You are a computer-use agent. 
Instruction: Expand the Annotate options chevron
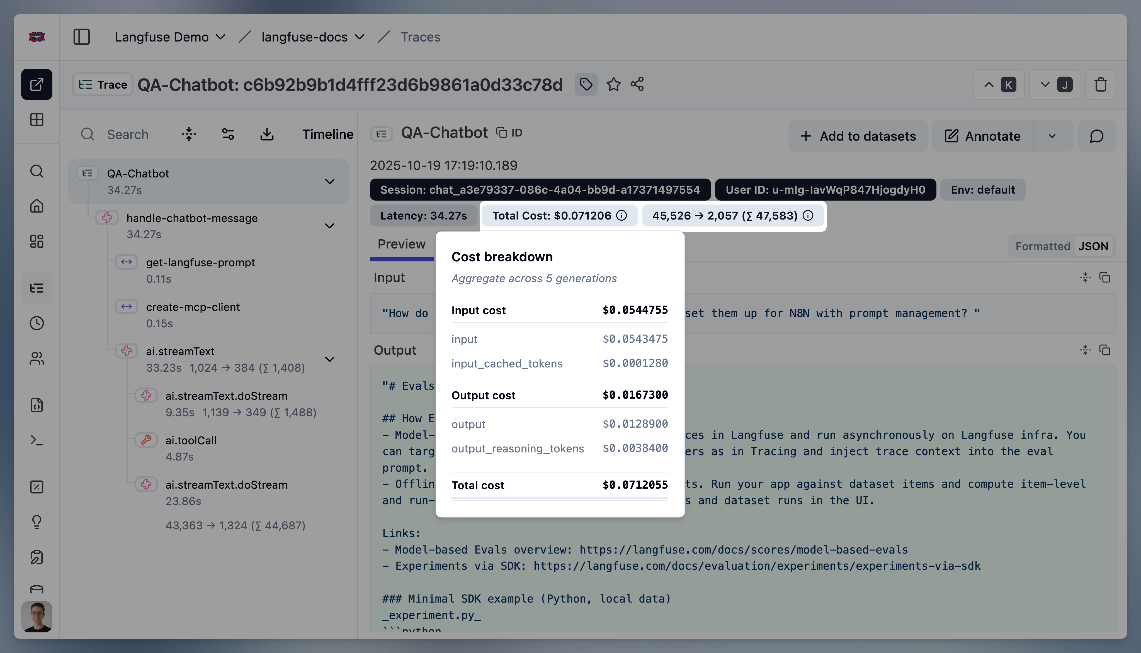coord(1052,136)
